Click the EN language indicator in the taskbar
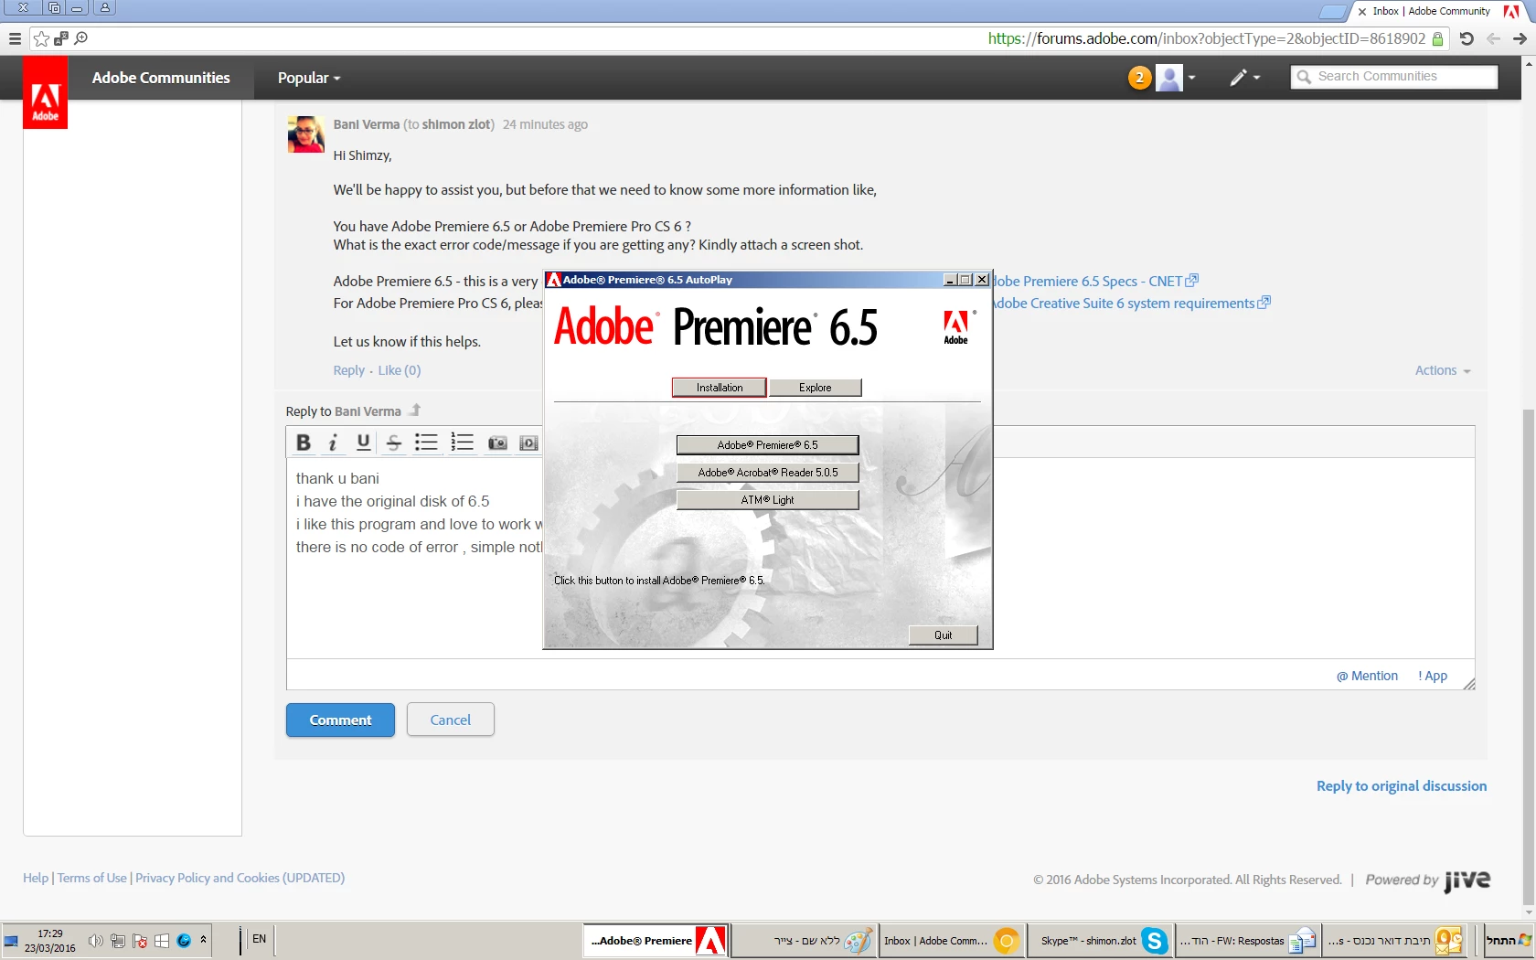Image resolution: width=1536 pixels, height=960 pixels. point(260,939)
